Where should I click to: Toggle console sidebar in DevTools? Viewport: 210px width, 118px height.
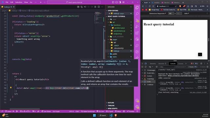(x=142, y=67)
